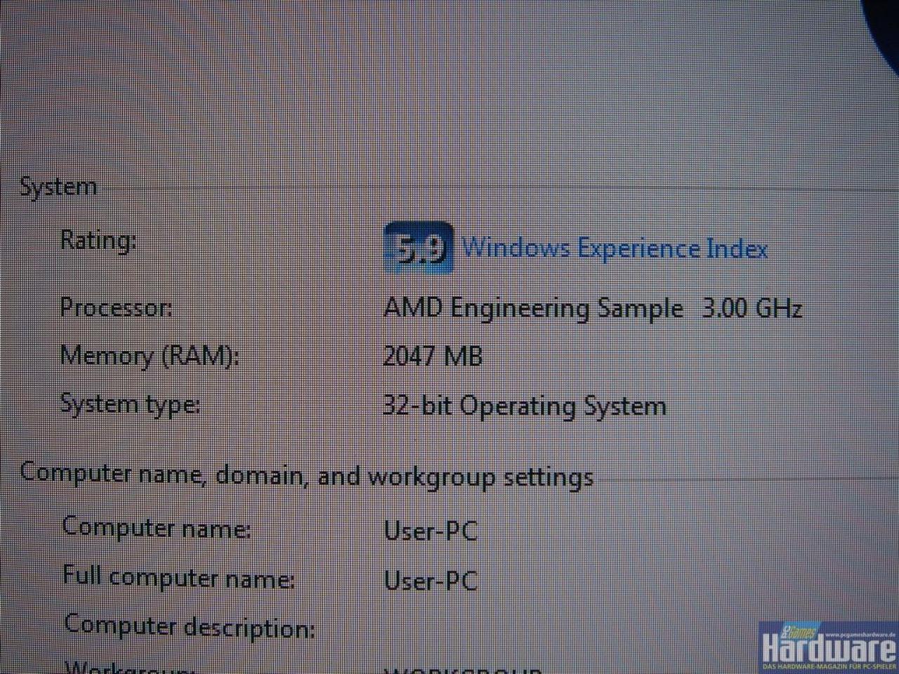The height and width of the screenshot is (674, 899).
Task: Select User-PC next to Computer name
Action: [x=431, y=530]
